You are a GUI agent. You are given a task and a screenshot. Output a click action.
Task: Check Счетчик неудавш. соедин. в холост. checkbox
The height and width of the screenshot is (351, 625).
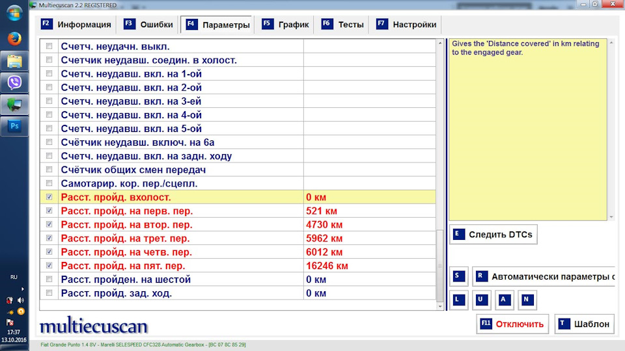click(x=49, y=60)
